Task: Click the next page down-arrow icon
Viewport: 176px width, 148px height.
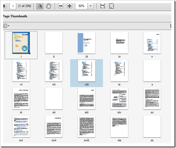Action: 5,6
